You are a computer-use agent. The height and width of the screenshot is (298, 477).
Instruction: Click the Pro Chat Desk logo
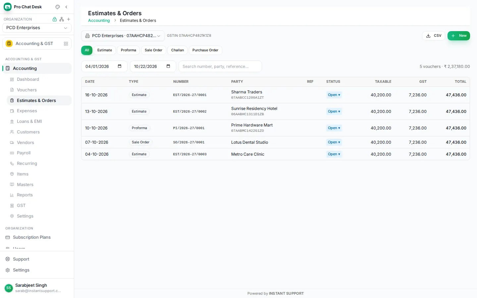(x=8, y=7)
